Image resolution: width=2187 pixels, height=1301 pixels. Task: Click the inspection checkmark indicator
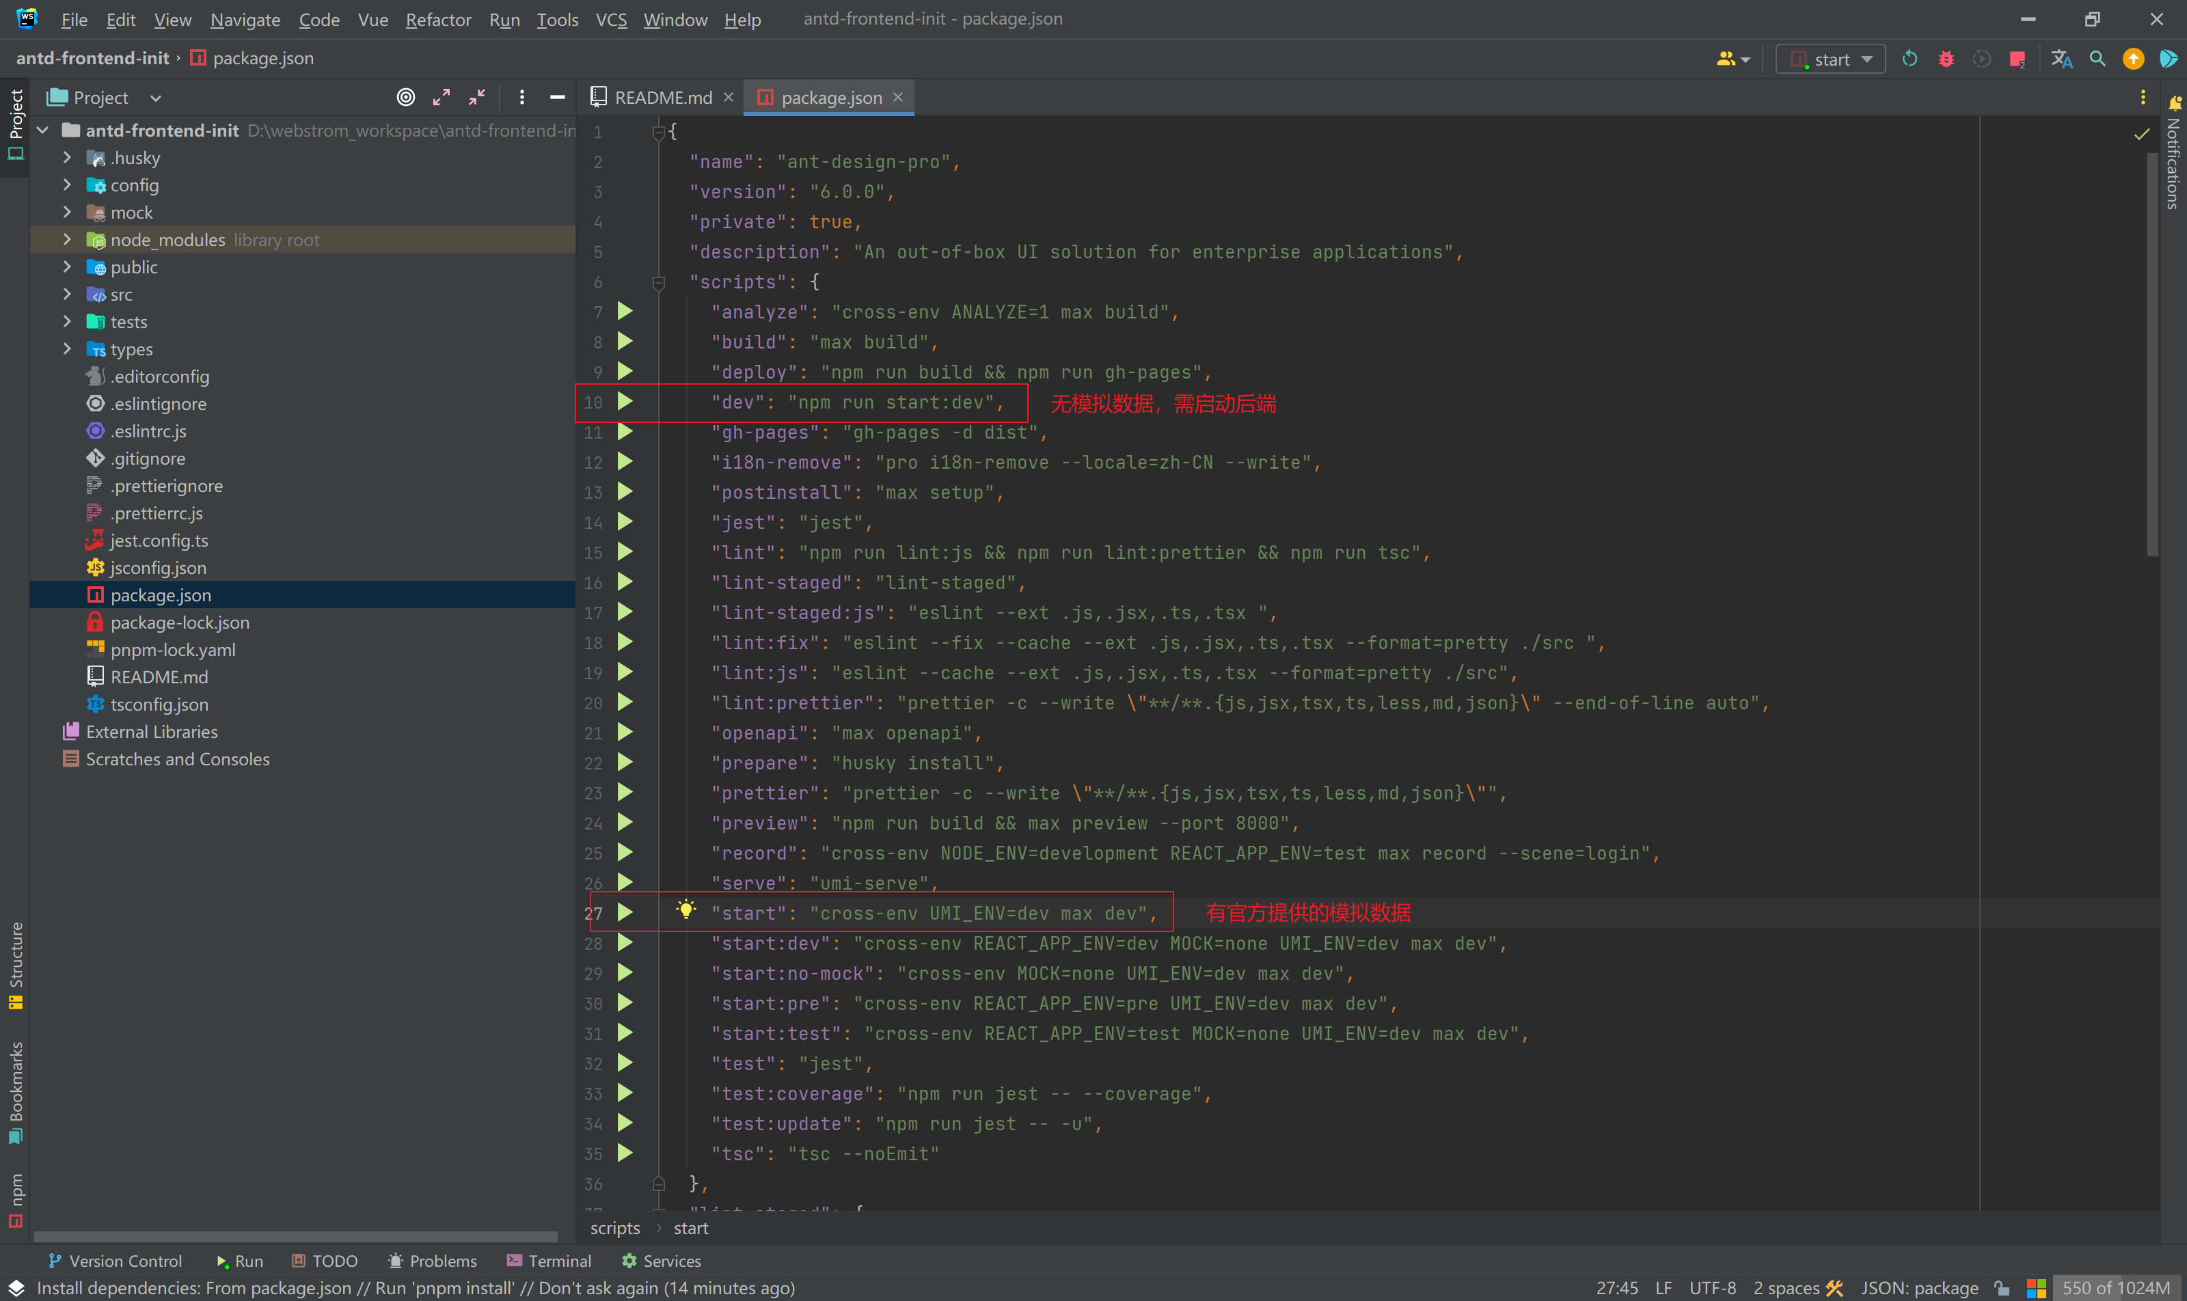tap(2141, 134)
